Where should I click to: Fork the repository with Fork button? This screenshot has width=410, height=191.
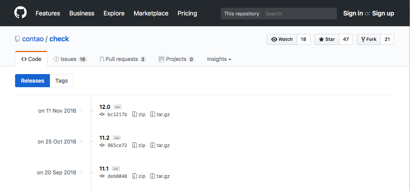tap(369, 39)
